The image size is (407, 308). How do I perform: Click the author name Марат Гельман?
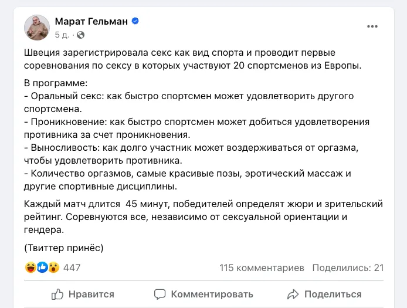pos(90,21)
